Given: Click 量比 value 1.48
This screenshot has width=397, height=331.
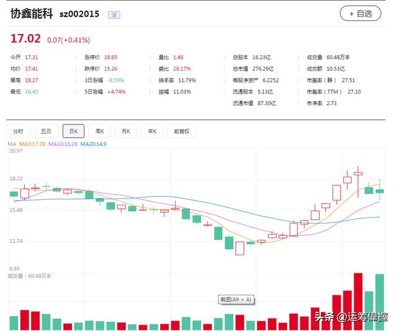Looking at the screenshot, I should pos(178,58).
